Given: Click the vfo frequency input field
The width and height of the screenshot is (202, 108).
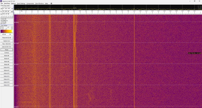Looking at the screenshot, I should 7,9.
